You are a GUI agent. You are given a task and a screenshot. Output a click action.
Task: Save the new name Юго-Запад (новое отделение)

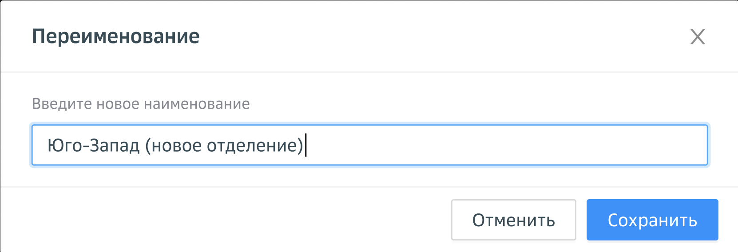[652, 220]
